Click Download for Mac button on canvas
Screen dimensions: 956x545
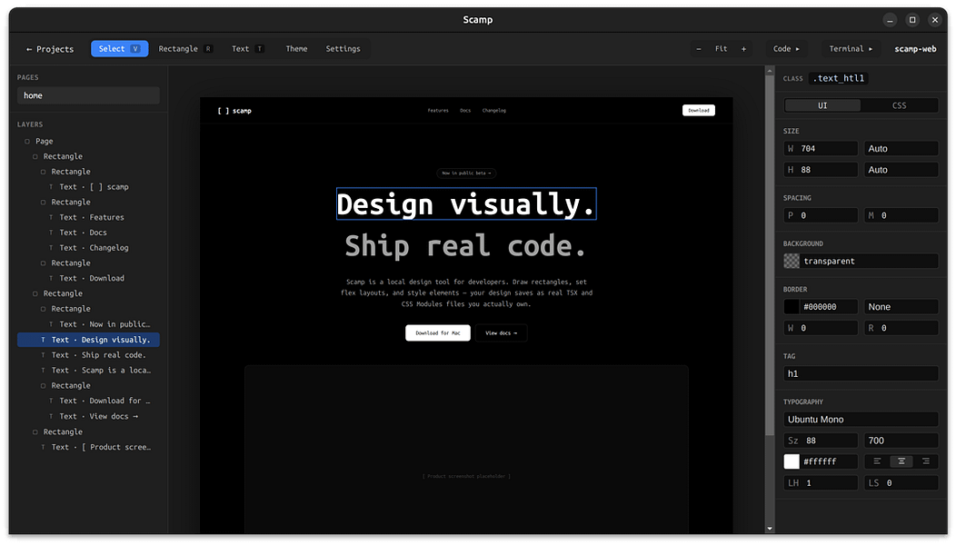pos(438,332)
